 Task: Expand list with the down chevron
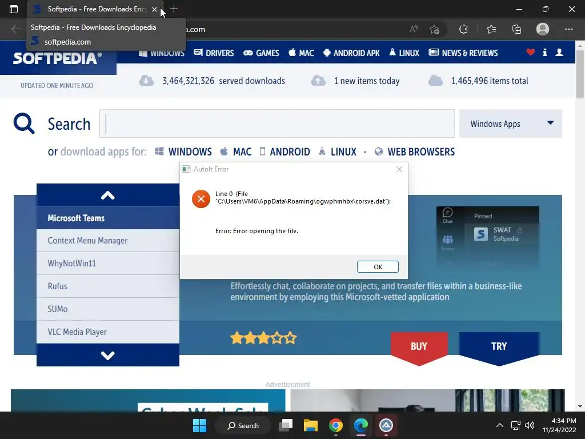[x=108, y=355]
